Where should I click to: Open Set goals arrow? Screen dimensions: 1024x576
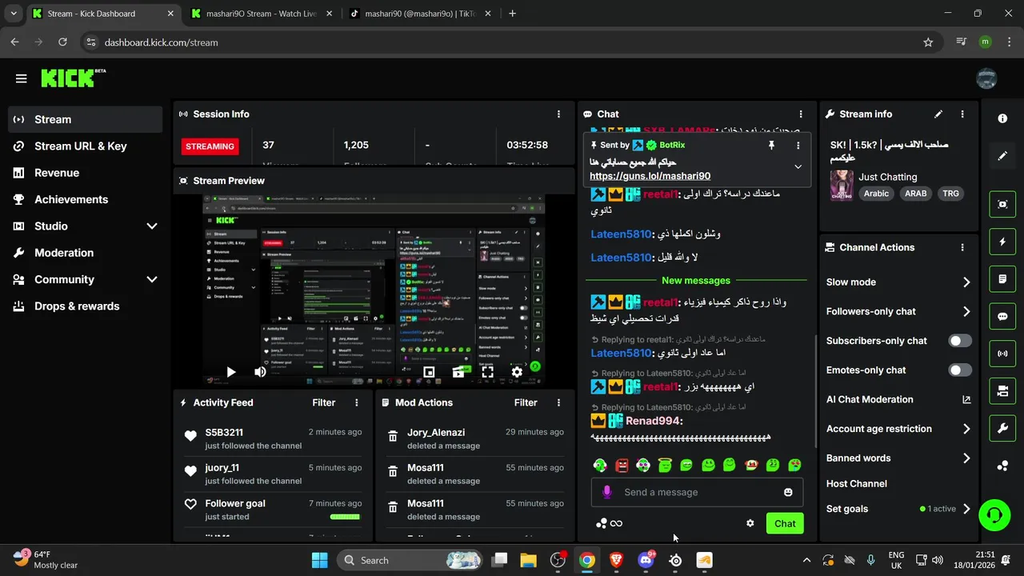966,509
